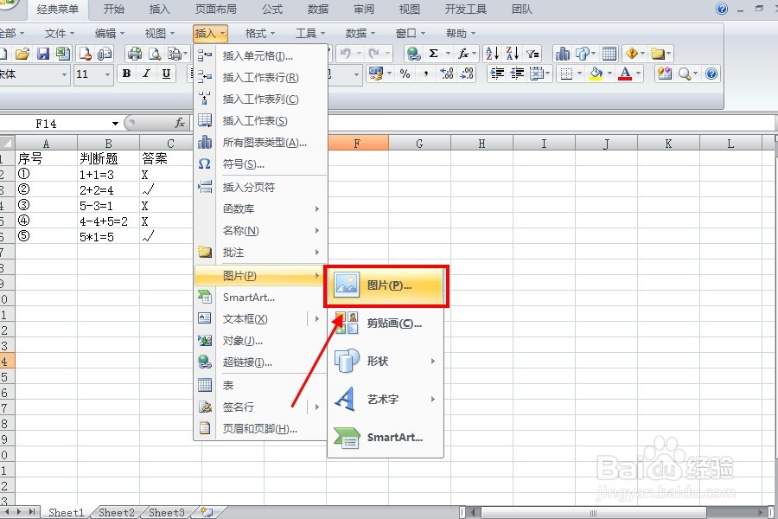778x519 pixels.
Task: Toggle bold formatting
Action: 126,74
